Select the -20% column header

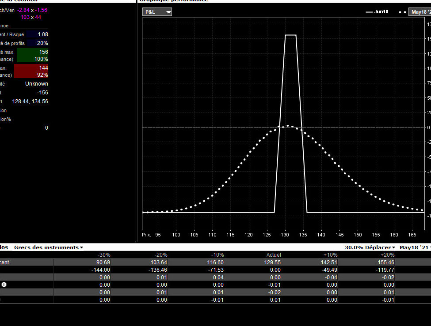click(161, 255)
